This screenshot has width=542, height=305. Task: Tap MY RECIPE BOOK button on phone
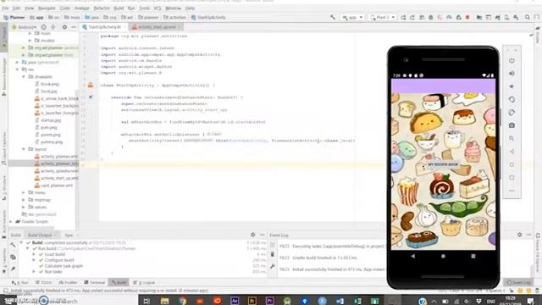click(443, 164)
